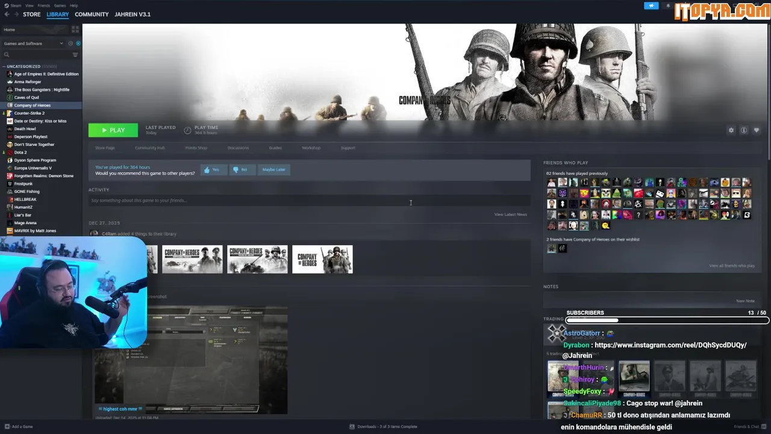Open the View menu

[x=28, y=5]
